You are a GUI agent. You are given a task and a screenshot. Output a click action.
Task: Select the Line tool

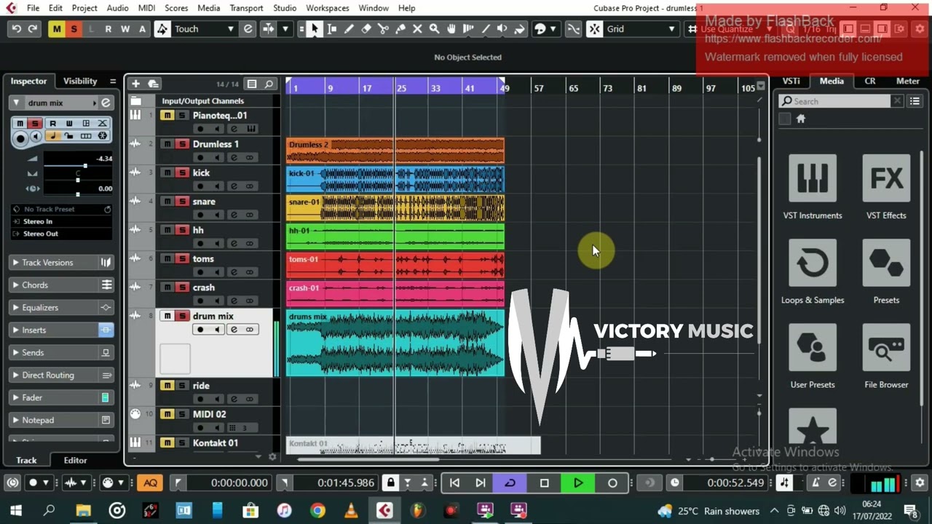(x=485, y=29)
